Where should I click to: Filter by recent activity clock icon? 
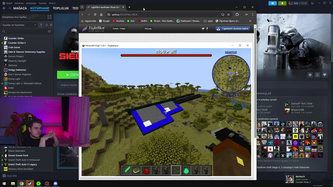(x=47, y=25)
